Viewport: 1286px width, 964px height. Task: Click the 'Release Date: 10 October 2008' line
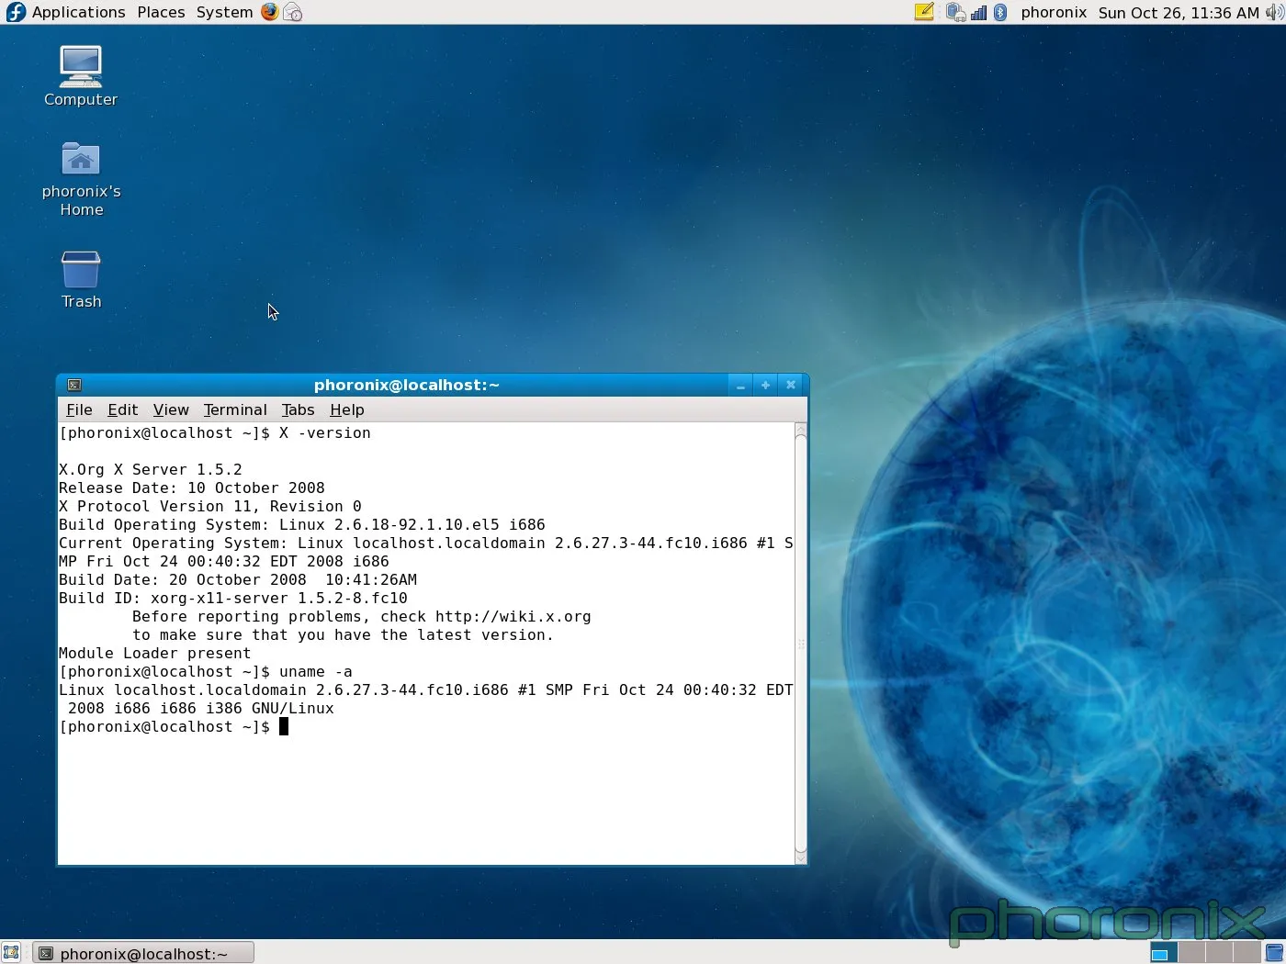[192, 488]
